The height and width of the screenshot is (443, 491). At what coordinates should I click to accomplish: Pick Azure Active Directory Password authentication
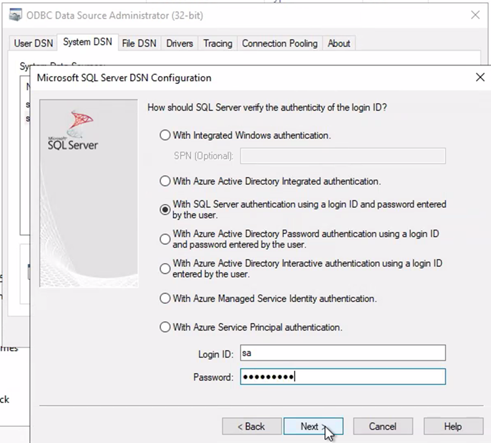(x=165, y=239)
